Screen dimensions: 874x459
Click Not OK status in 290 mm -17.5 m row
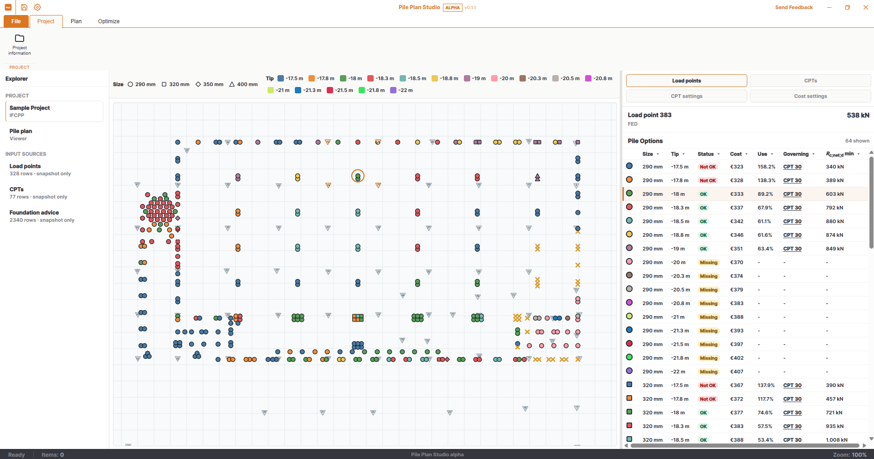coord(708,167)
